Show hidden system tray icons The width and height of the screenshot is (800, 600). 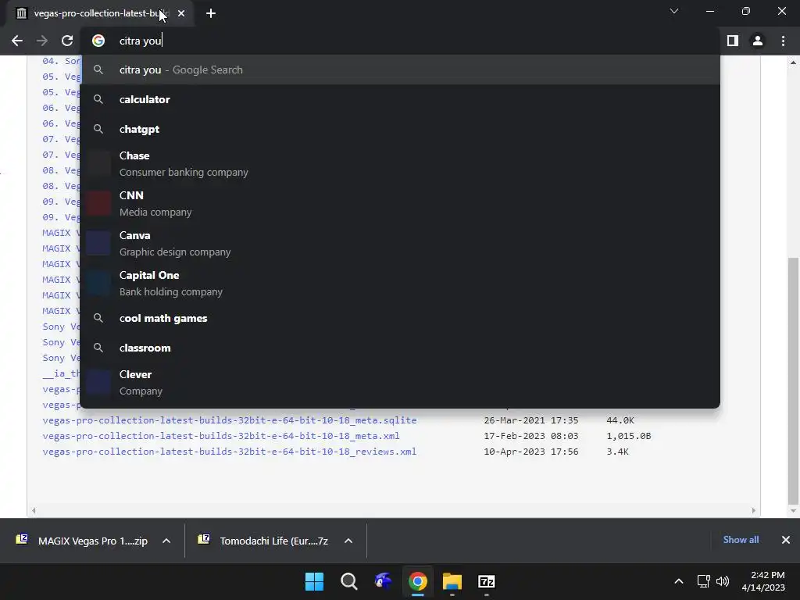pos(679,581)
